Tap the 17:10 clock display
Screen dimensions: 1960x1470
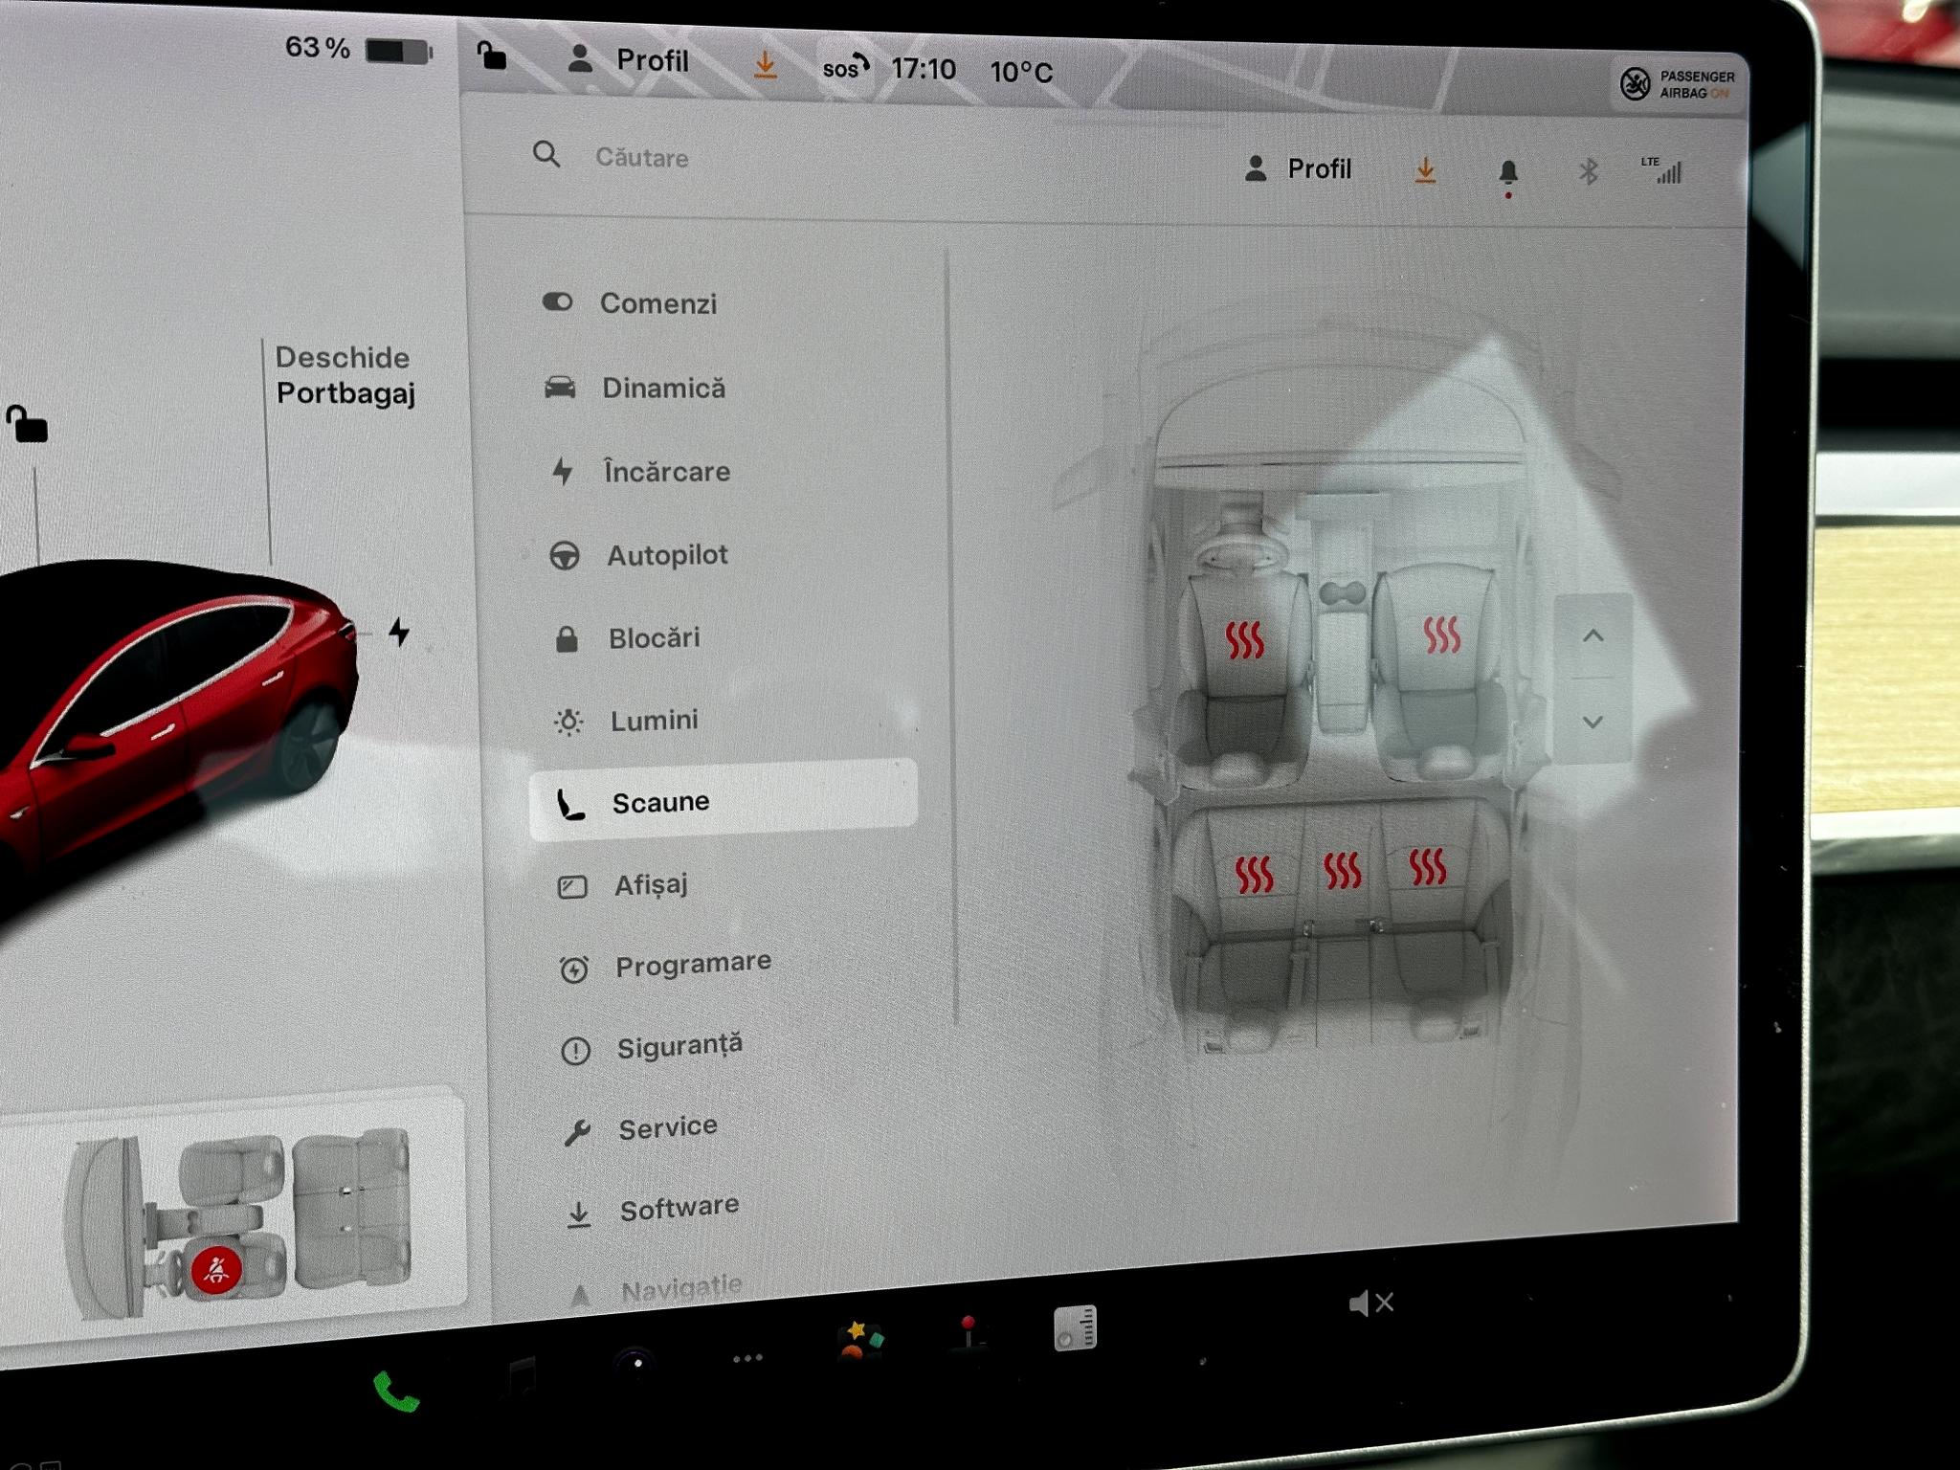923,69
